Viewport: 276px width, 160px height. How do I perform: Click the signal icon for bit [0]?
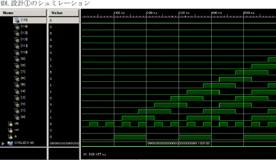17,117
